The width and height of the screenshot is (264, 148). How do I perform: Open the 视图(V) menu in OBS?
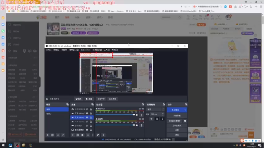click(x=64, y=50)
